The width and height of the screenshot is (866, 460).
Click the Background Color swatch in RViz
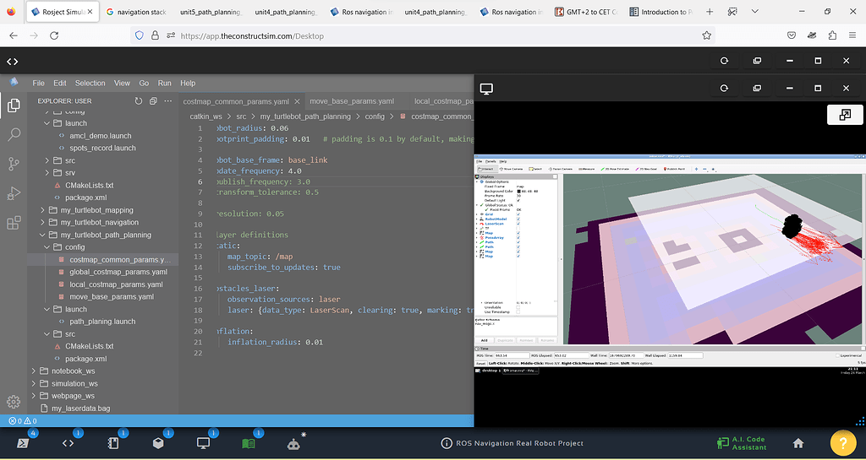point(519,192)
